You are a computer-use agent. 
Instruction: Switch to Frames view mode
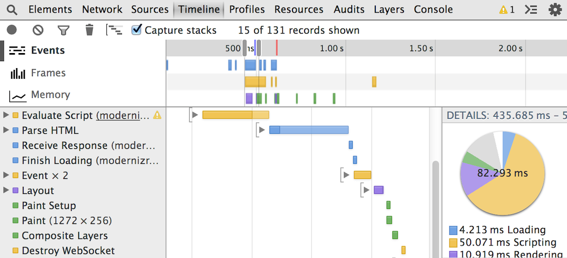click(38, 73)
